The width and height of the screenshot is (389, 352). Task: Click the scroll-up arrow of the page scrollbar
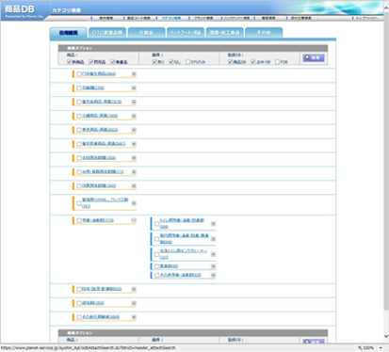386,8
